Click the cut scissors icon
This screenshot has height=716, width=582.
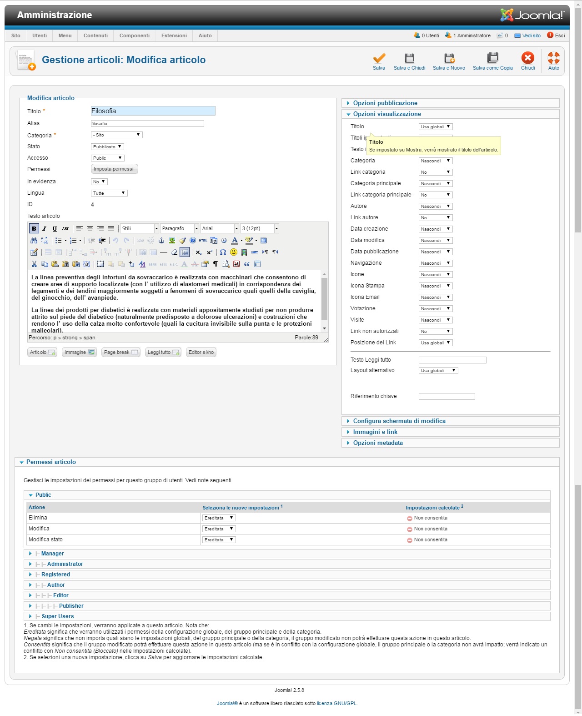pos(34,264)
